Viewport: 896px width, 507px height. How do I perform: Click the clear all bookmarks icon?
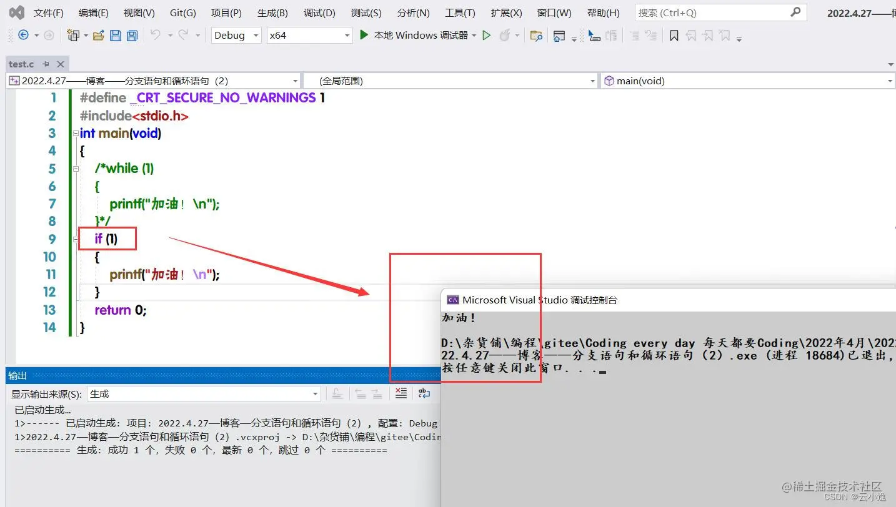[x=724, y=36]
